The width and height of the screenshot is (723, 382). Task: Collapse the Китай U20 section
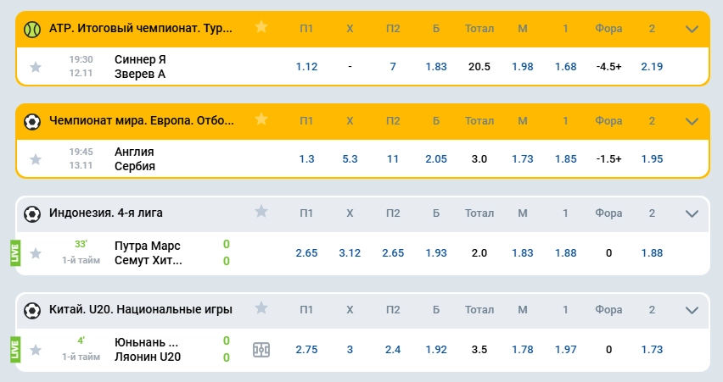click(x=692, y=308)
